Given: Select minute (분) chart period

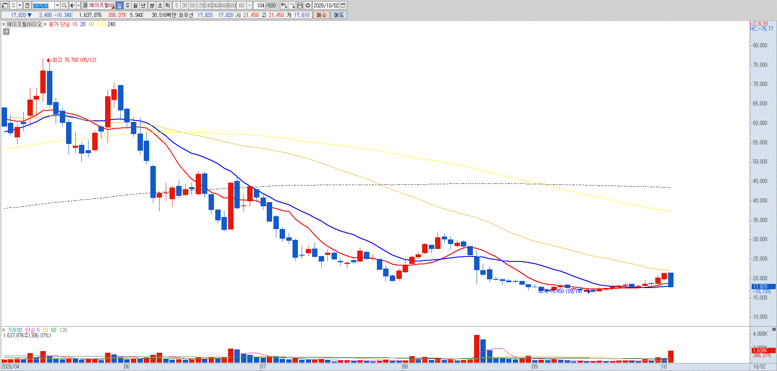Looking at the screenshot, I should pos(152,5).
